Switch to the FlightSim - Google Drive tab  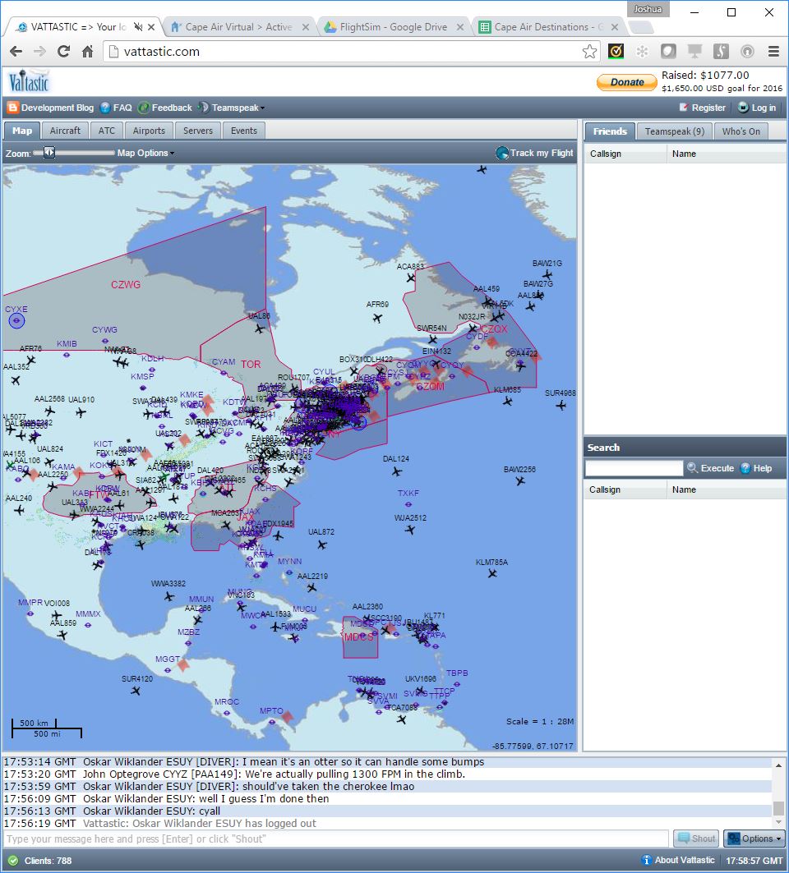tap(394, 27)
